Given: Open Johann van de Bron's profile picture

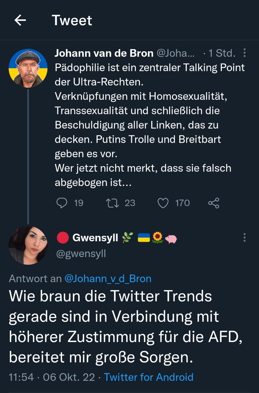Looking at the screenshot, I should pos(28,68).
